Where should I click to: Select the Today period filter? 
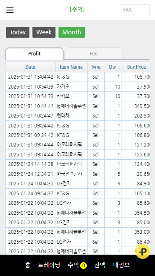pos(18,32)
